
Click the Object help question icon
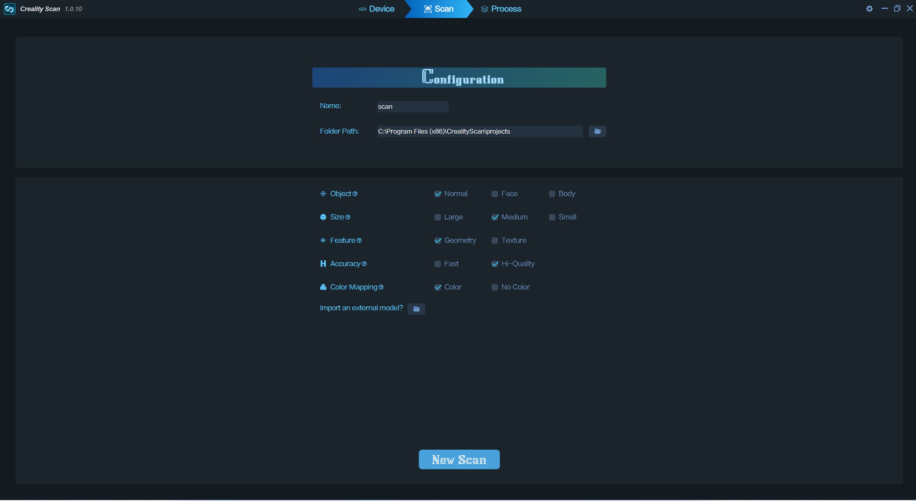[355, 194]
